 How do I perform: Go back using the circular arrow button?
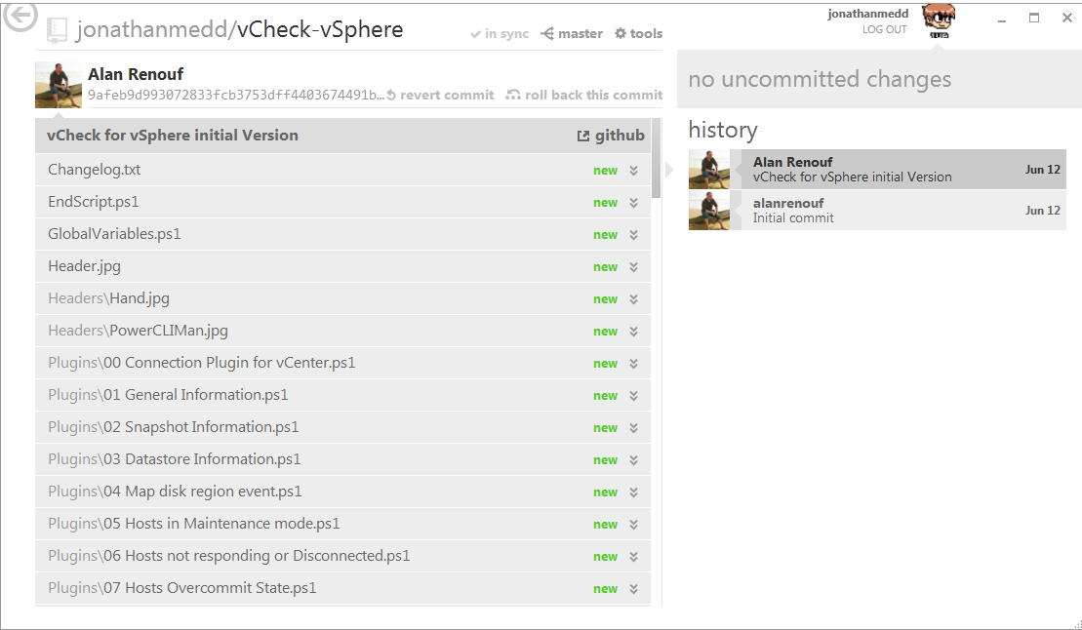[20, 16]
